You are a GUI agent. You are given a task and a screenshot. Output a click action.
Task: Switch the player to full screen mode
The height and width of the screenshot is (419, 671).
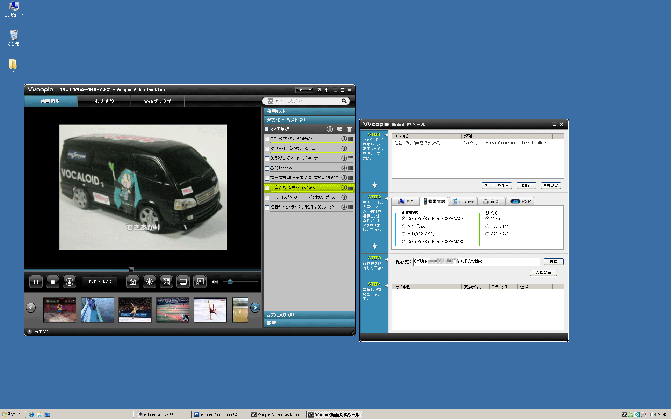166,282
